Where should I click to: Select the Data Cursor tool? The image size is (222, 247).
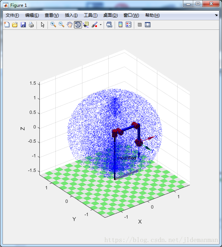(86, 25)
